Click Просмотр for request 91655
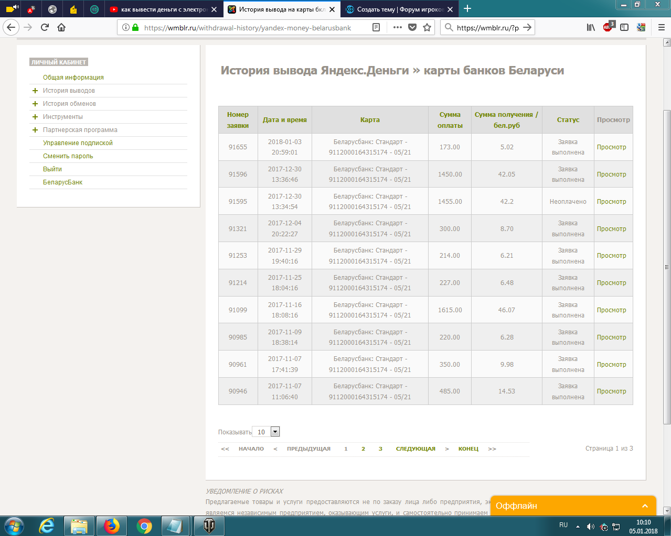This screenshot has width=671, height=536. tap(611, 147)
